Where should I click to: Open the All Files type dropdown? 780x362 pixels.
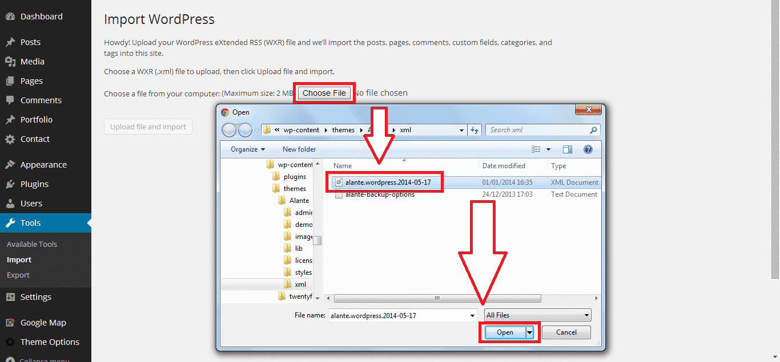pyautogui.click(x=537, y=315)
